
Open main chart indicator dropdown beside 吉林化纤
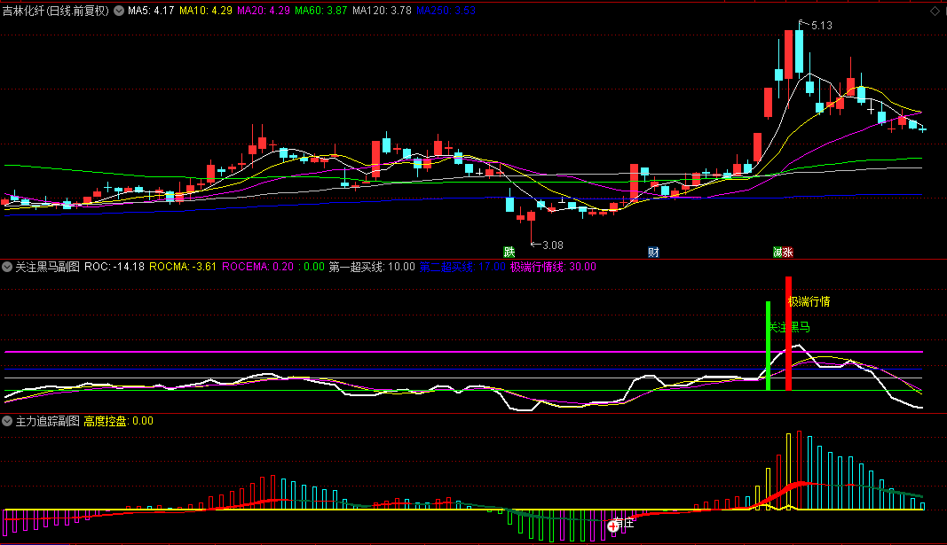coord(118,12)
